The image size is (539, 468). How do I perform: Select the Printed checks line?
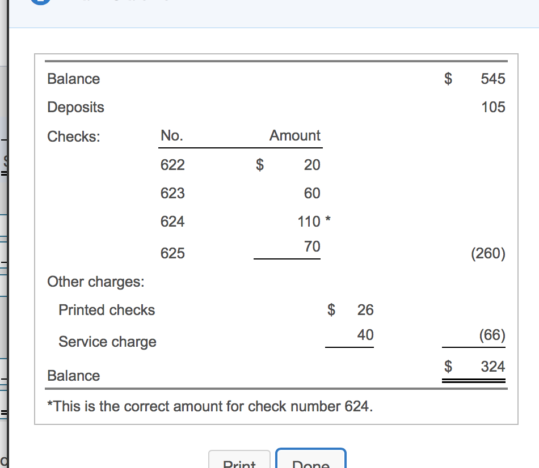(x=107, y=310)
